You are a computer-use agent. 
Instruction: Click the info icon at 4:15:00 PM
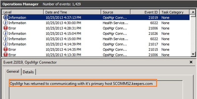click(5, 39)
